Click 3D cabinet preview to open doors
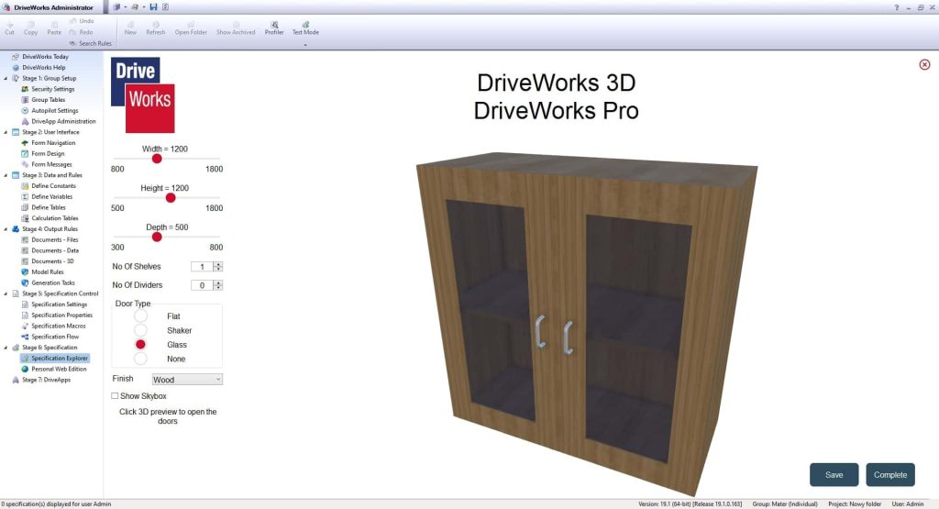 pyautogui.click(x=587, y=324)
